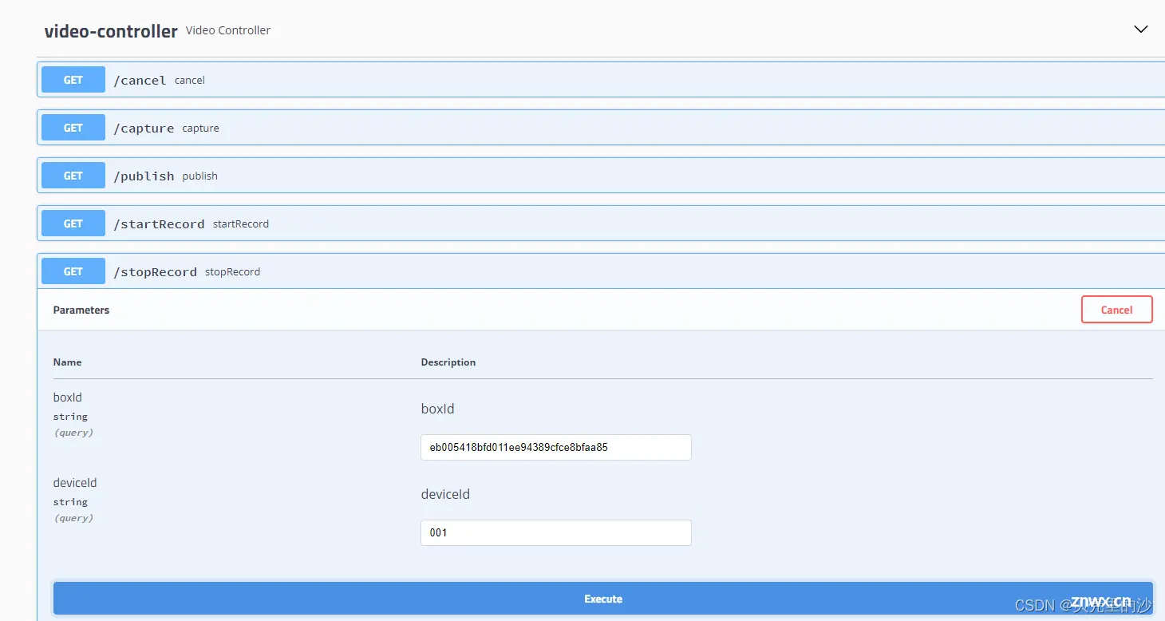Image resolution: width=1165 pixels, height=621 pixels.
Task: Click the Cancel button in Parameters
Action: [x=1116, y=310]
